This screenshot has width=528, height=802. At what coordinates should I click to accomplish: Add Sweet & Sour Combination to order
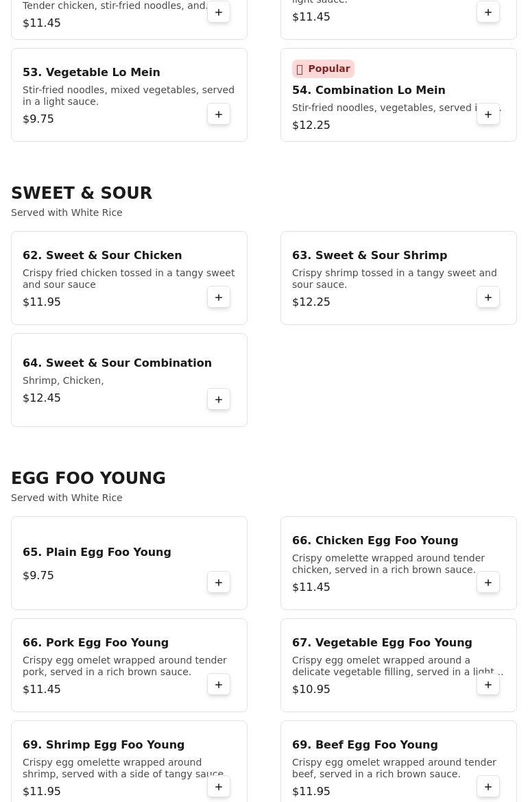(x=219, y=400)
